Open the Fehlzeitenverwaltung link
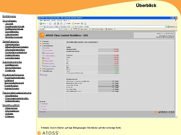The width and height of the screenshot is (181, 135). [x=16, y=52]
